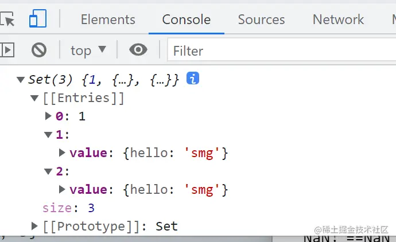Click the size: 3 property
The height and width of the screenshot is (242, 396).
(68, 208)
